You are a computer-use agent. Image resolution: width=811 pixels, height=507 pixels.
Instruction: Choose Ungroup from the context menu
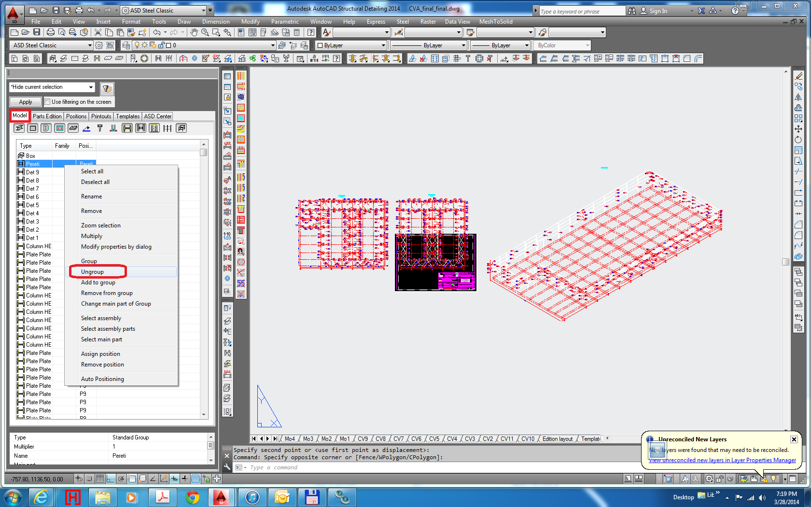point(121,272)
